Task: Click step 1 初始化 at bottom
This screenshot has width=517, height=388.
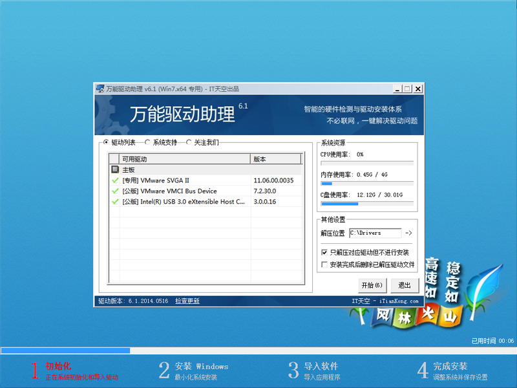Action: (x=75, y=371)
